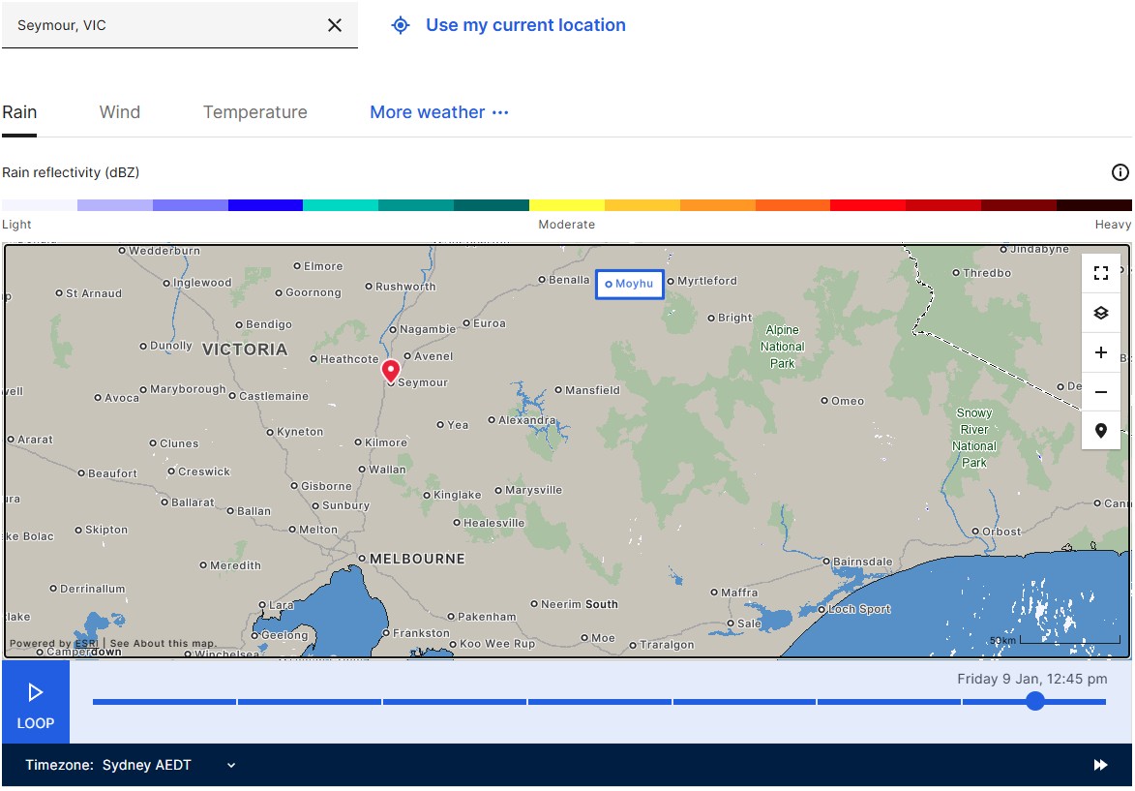Viewport: 1135px width, 791px height.
Task: Play the radar loop
Action: coord(36,702)
